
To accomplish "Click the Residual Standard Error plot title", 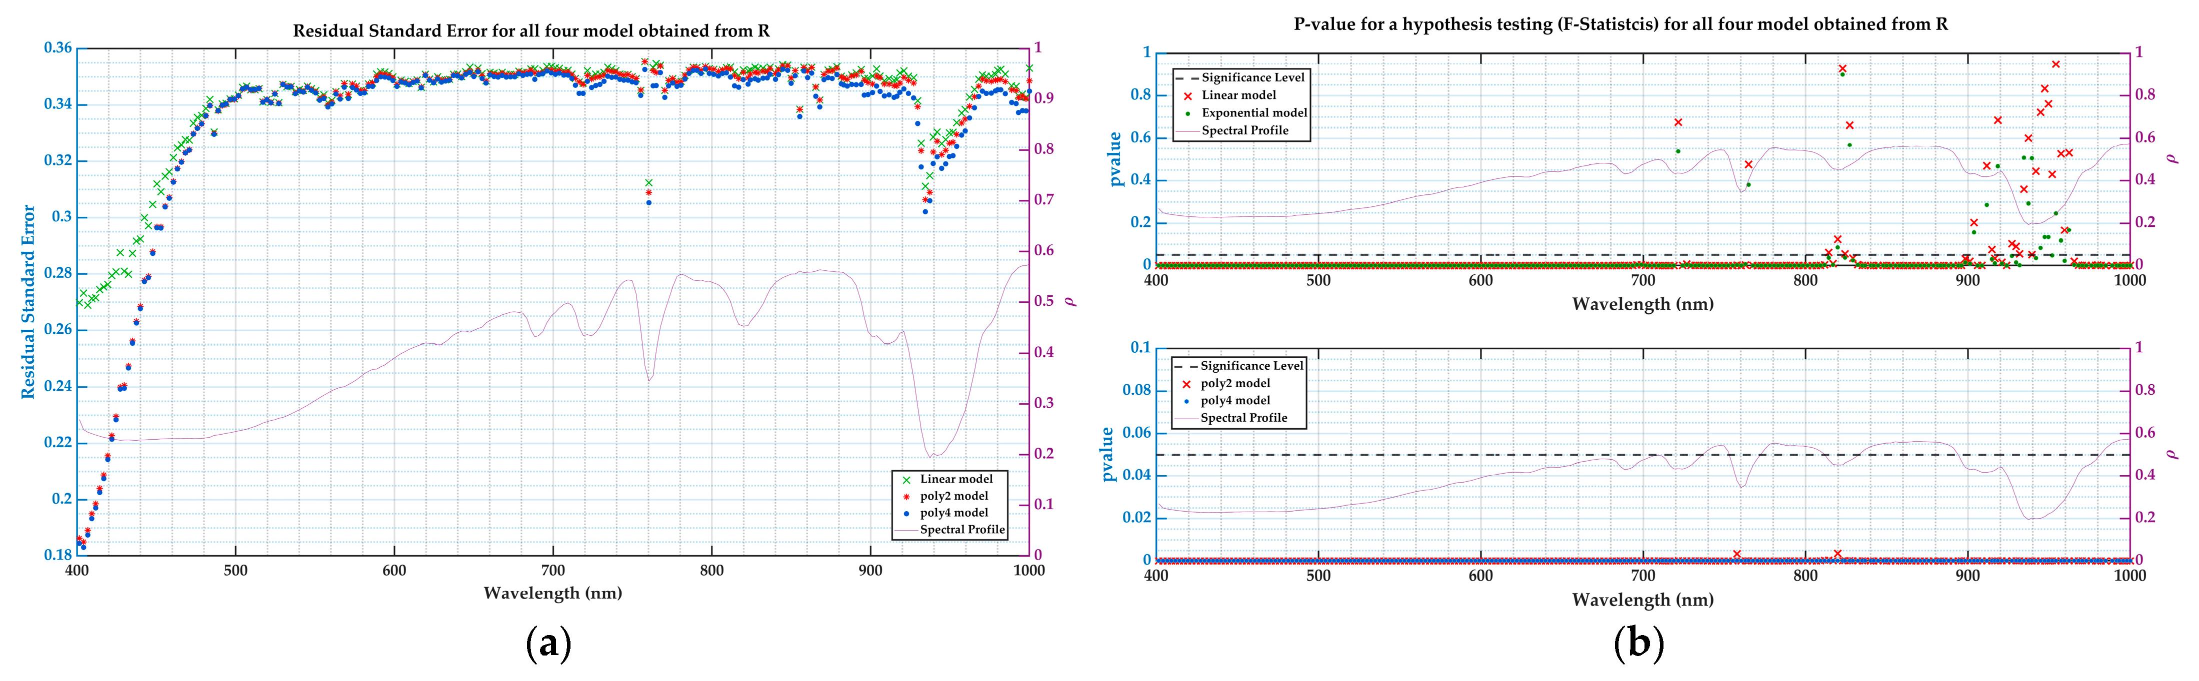I will [531, 31].
